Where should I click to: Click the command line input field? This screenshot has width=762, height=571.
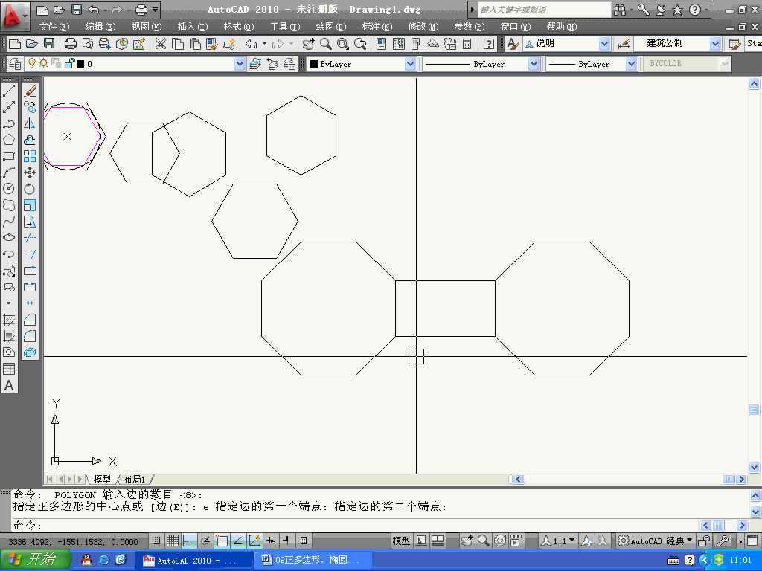pyautogui.click(x=369, y=525)
